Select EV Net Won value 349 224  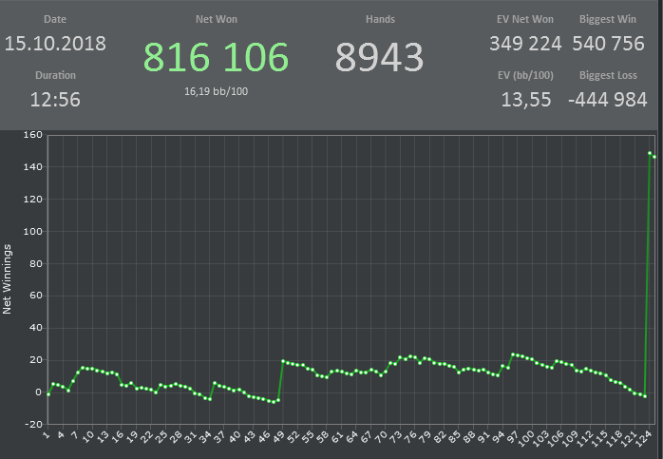pos(525,44)
